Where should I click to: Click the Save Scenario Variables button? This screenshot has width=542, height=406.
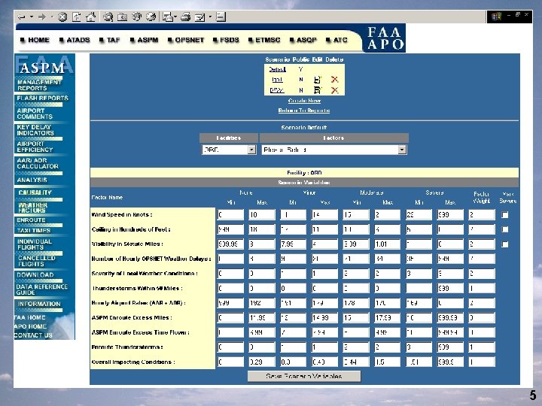click(x=304, y=377)
